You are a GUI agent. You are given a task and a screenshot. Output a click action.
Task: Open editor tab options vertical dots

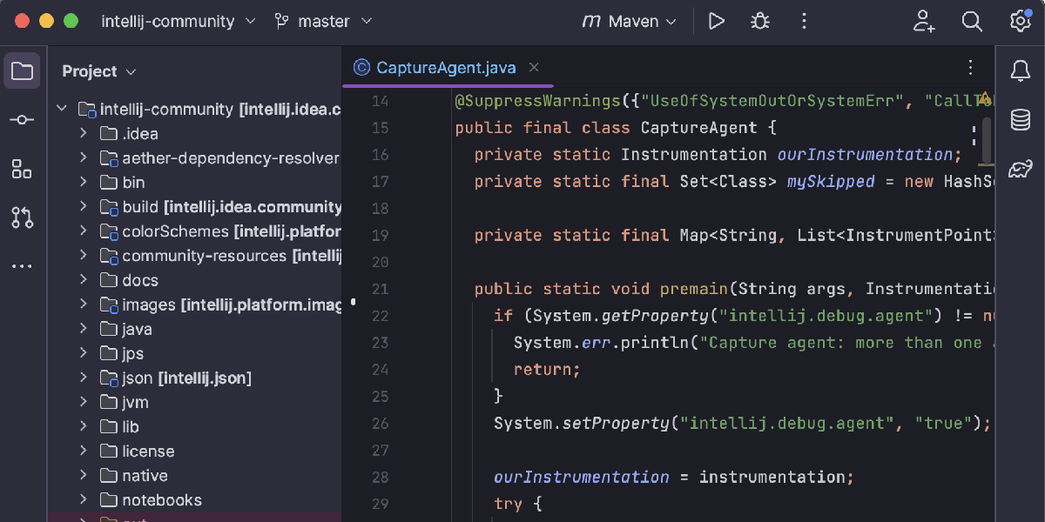pos(971,67)
